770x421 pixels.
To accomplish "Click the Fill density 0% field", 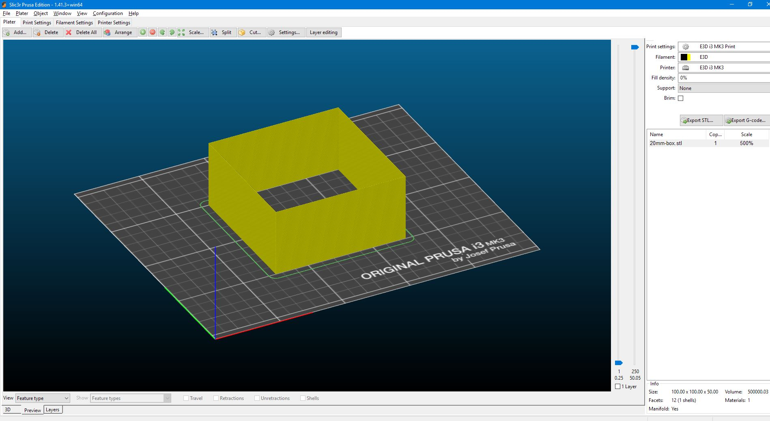I will pyautogui.click(x=724, y=78).
